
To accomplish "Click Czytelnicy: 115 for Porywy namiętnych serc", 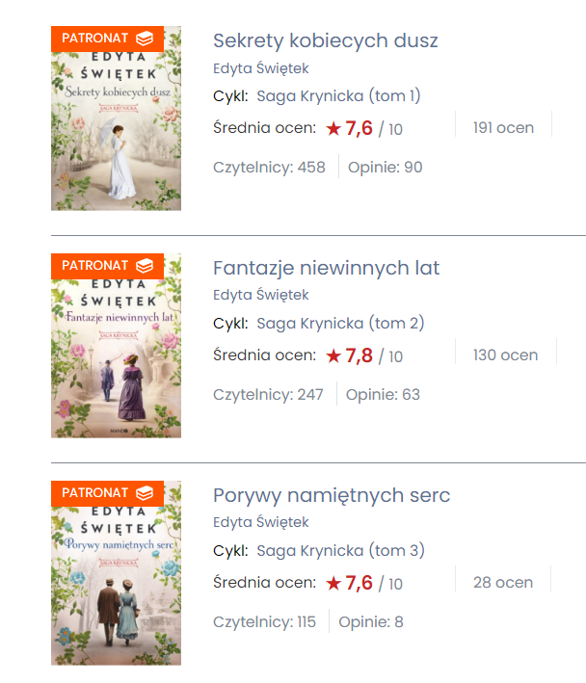I will 264,621.
